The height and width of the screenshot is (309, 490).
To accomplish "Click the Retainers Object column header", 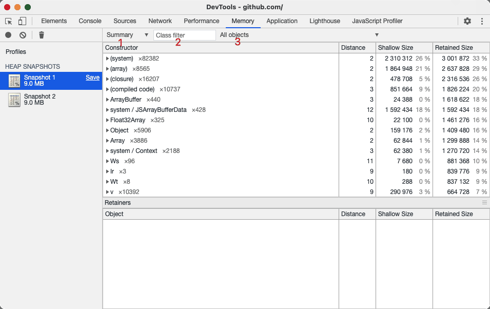I will click(221, 214).
